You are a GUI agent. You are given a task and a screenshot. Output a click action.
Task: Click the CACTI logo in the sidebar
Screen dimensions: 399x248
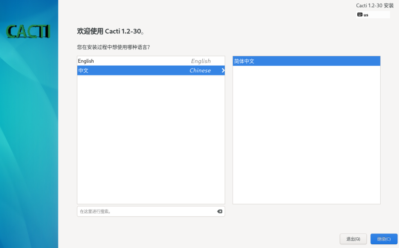(29, 31)
